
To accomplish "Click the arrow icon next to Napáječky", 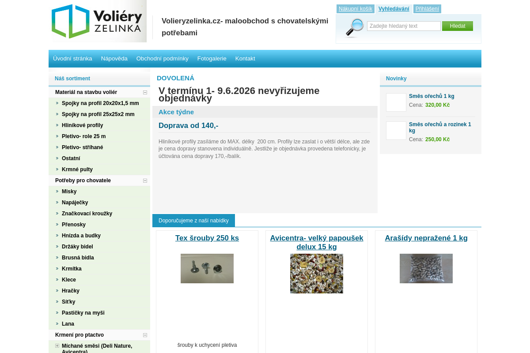I will pyautogui.click(x=57, y=202).
